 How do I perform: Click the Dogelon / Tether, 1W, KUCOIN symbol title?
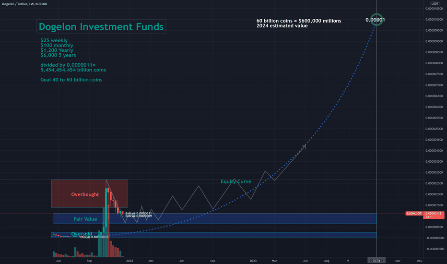click(24, 4)
